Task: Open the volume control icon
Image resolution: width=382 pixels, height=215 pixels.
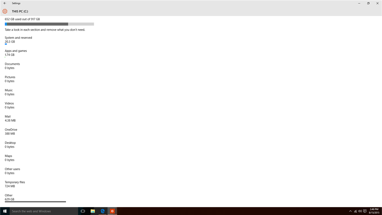Action: click(x=360, y=211)
